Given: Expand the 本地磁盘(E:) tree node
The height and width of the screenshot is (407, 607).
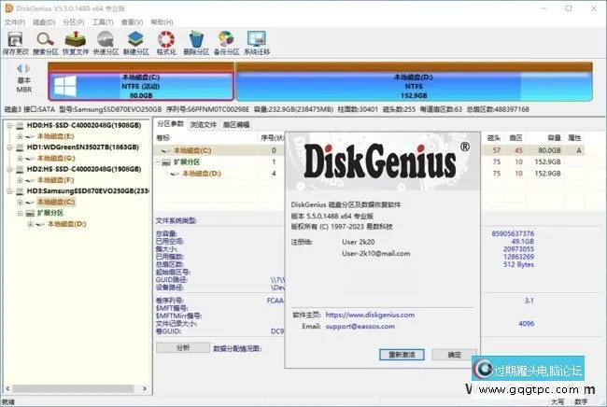Looking at the screenshot, I should pyautogui.click(x=20, y=136).
